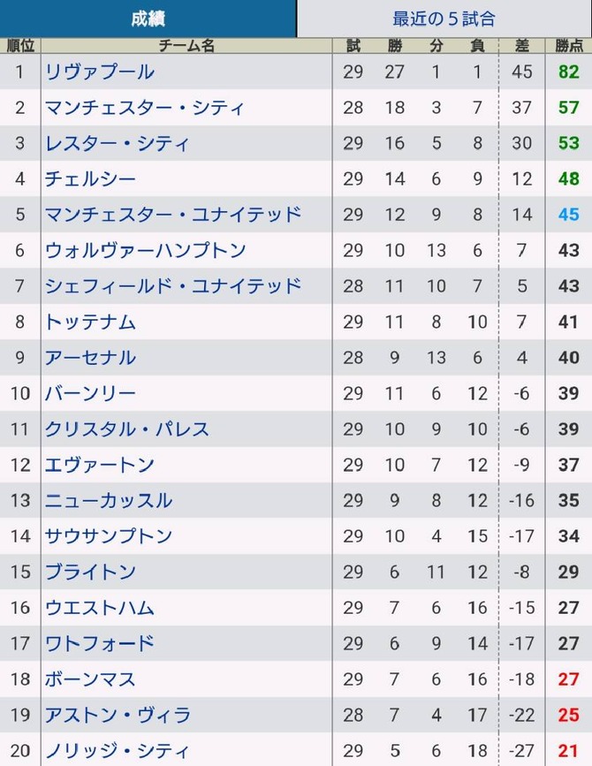Image resolution: width=592 pixels, height=766 pixels.
Task: Open シェフィールド・ユナイテッド team page
Action: pos(173,285)
